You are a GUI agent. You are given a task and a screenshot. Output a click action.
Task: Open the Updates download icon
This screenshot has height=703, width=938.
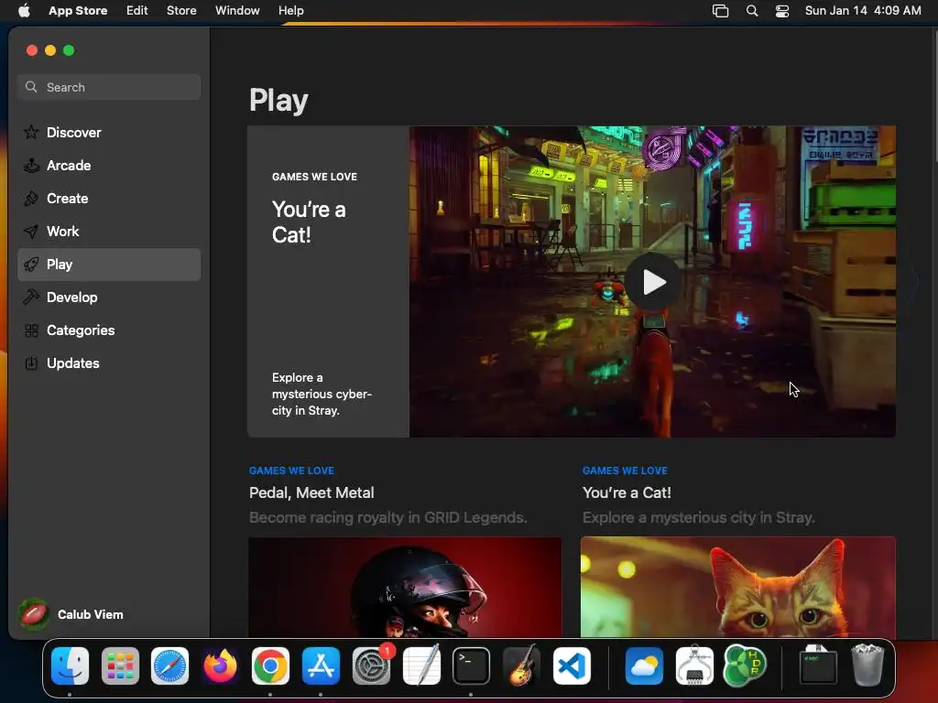click(31, 362)
